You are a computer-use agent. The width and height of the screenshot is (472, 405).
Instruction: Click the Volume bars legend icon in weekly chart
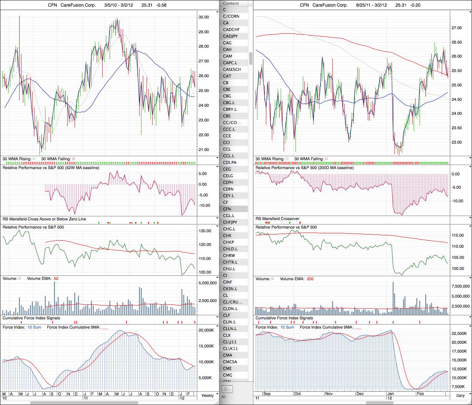click(20, 278)
